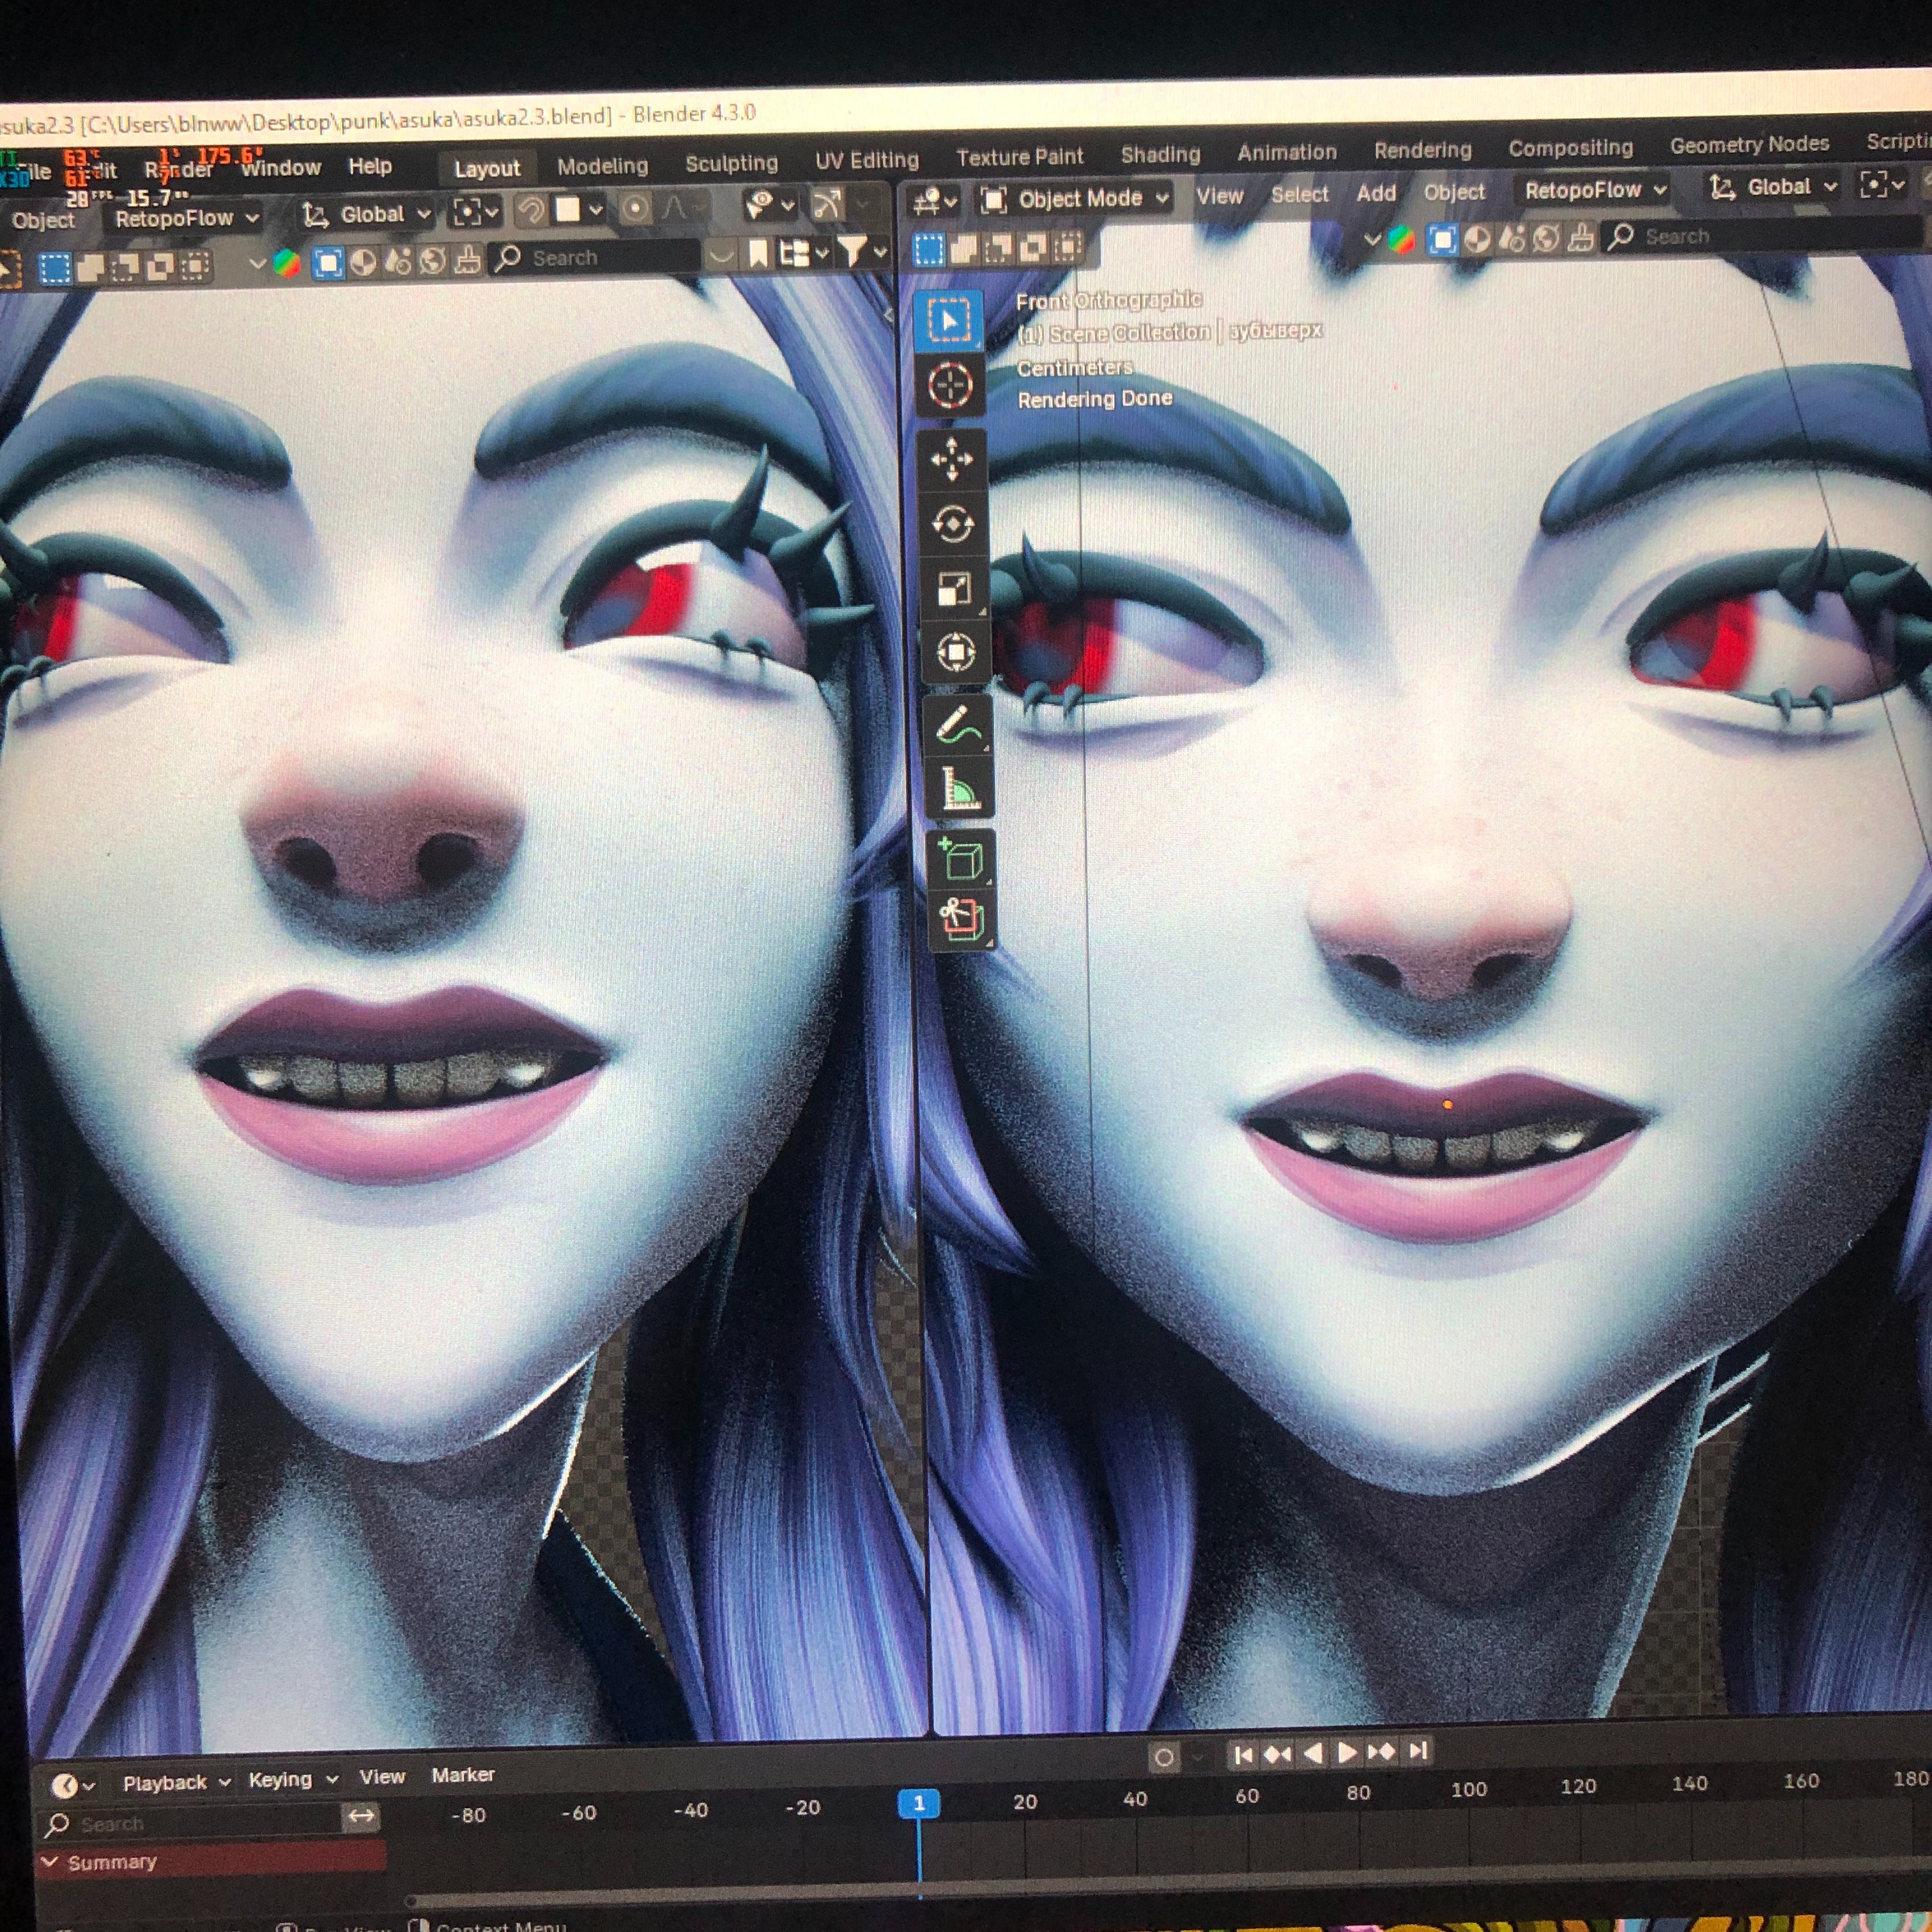Activate the Move tool

point(951,460)
